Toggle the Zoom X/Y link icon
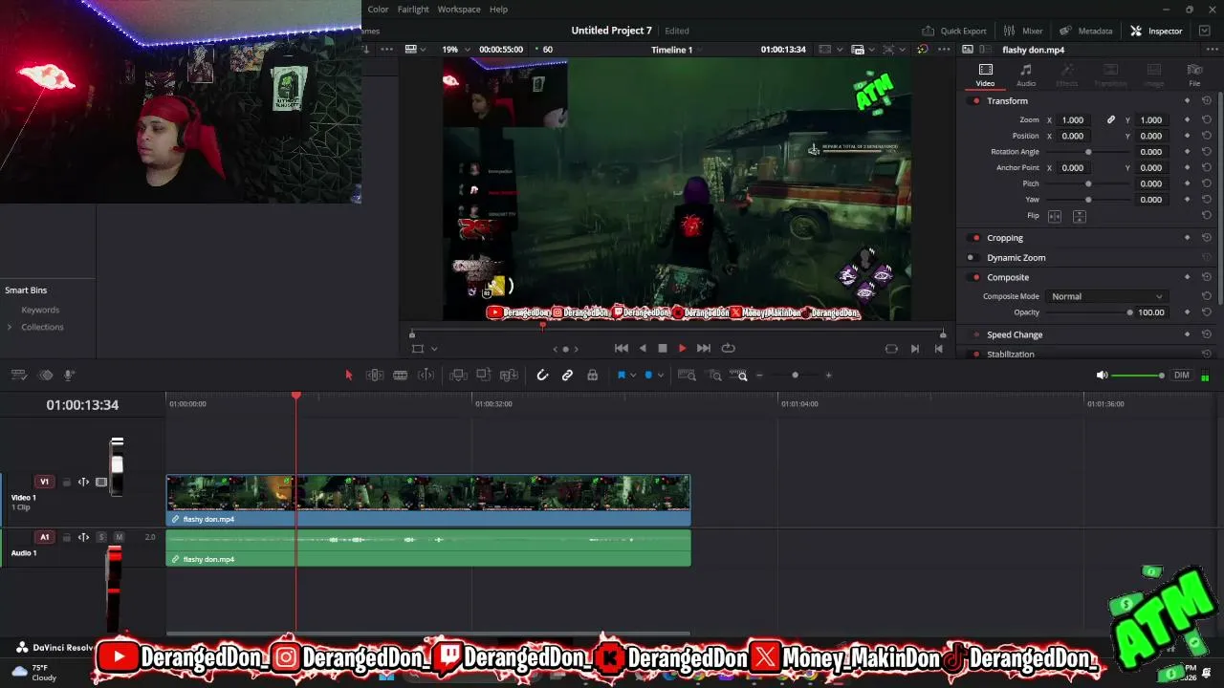Screen dimensions: 1224x688 point(1111,120)
